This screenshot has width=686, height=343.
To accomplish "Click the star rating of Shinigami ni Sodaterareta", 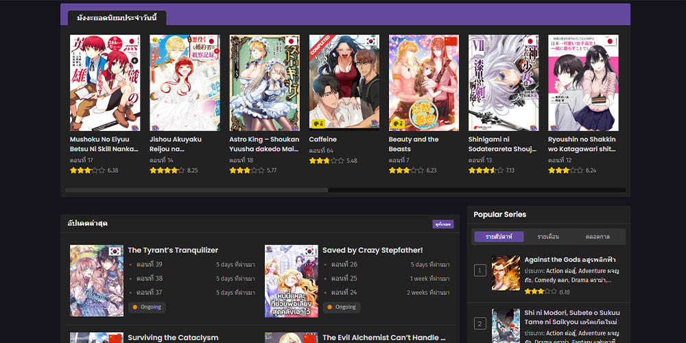I will (x=486, y=170).
